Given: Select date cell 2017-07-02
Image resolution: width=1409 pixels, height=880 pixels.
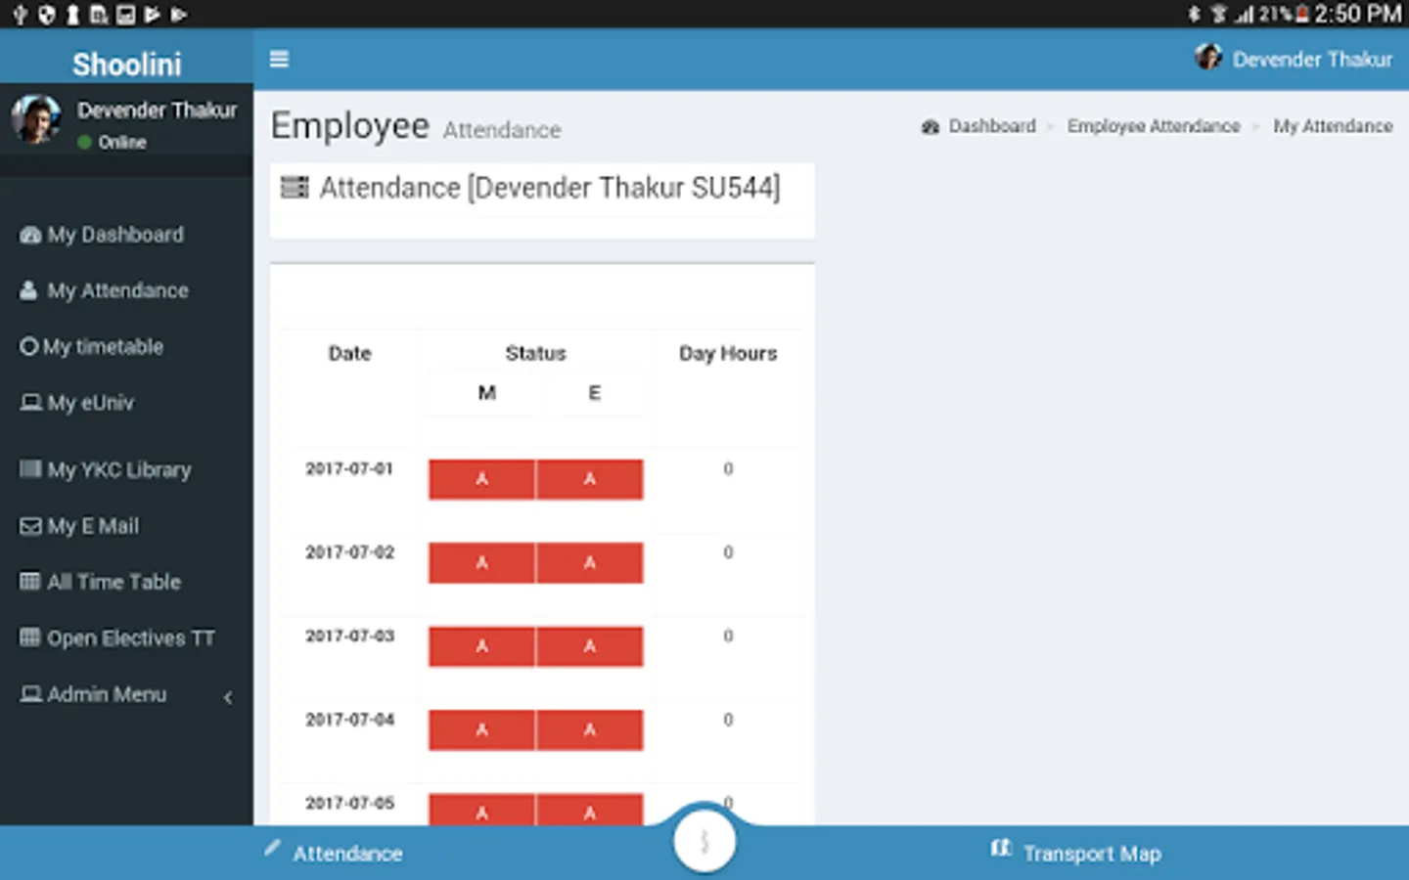Looking at the screenshot, I should [349, 552].
